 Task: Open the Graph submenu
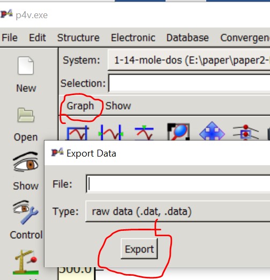click(x=80, y=106)
